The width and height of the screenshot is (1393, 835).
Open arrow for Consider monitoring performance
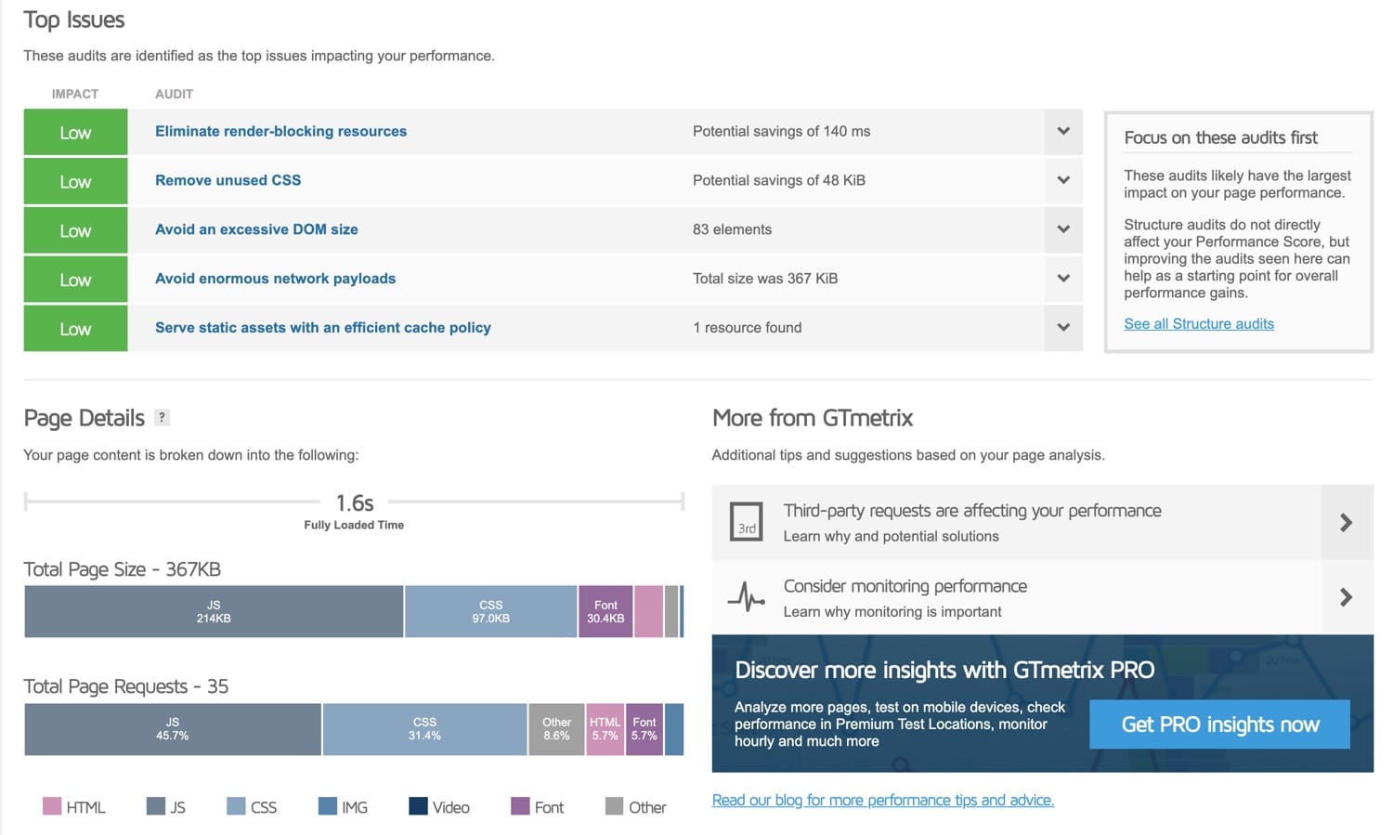point(1346,597)
